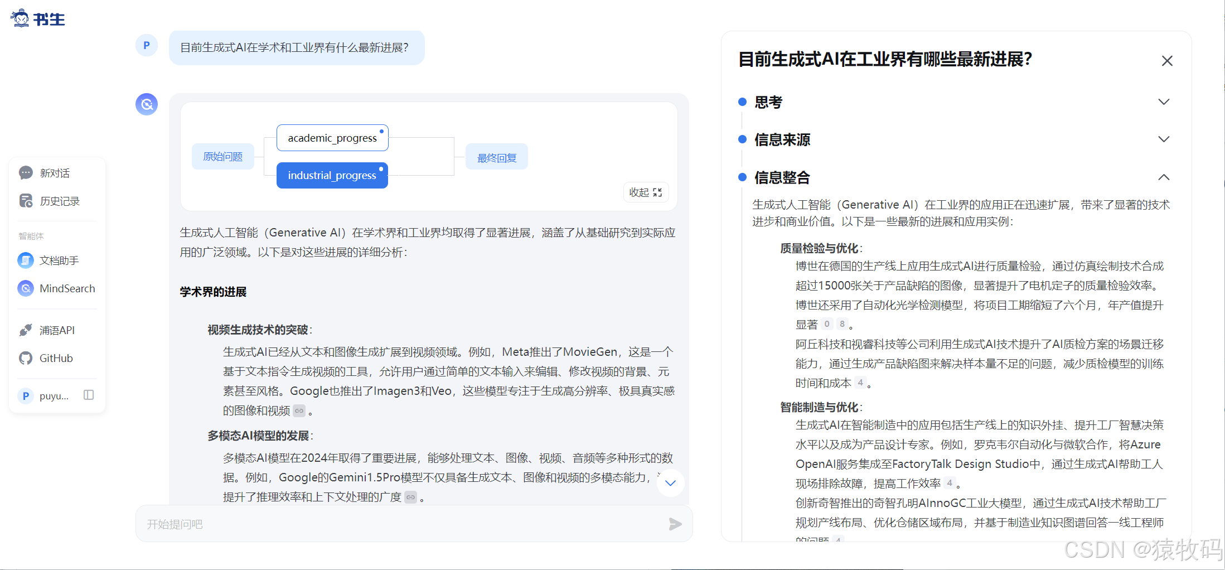Screen dimensions: 1225x570
Task: Click the send arrow icon
Action: point(675,524)
